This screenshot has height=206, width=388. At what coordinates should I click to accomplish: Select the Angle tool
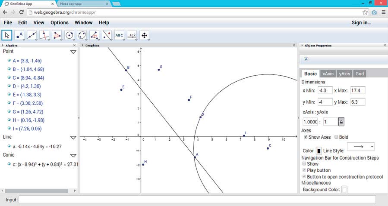point(94,35)
